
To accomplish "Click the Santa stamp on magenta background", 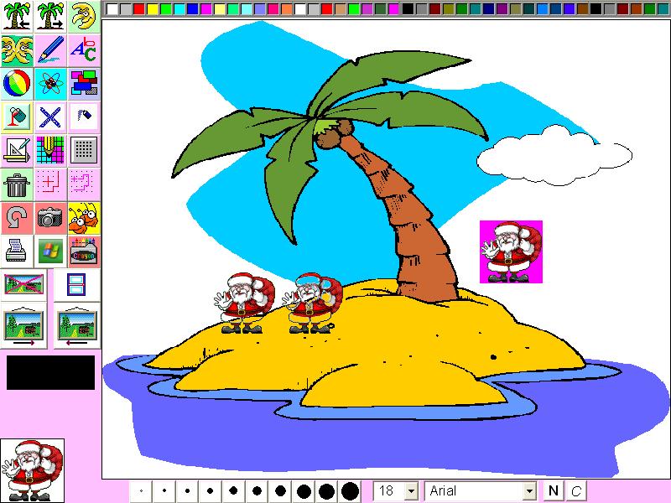I will click(x=511, y=252).
